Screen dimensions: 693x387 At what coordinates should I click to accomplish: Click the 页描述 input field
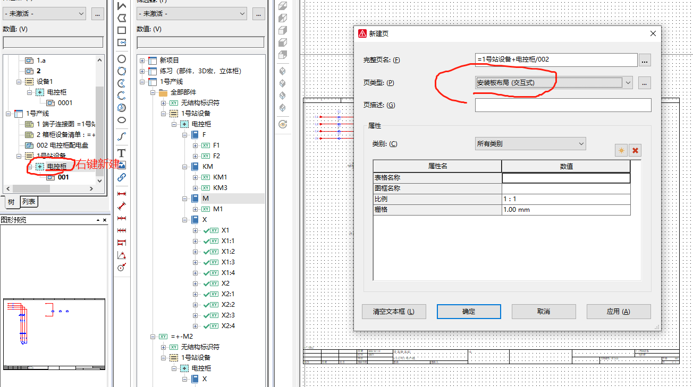click(563, 105)
